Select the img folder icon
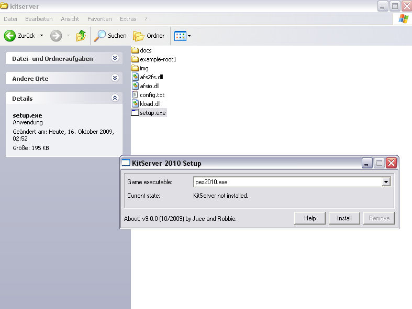 [x=135, y=68]
